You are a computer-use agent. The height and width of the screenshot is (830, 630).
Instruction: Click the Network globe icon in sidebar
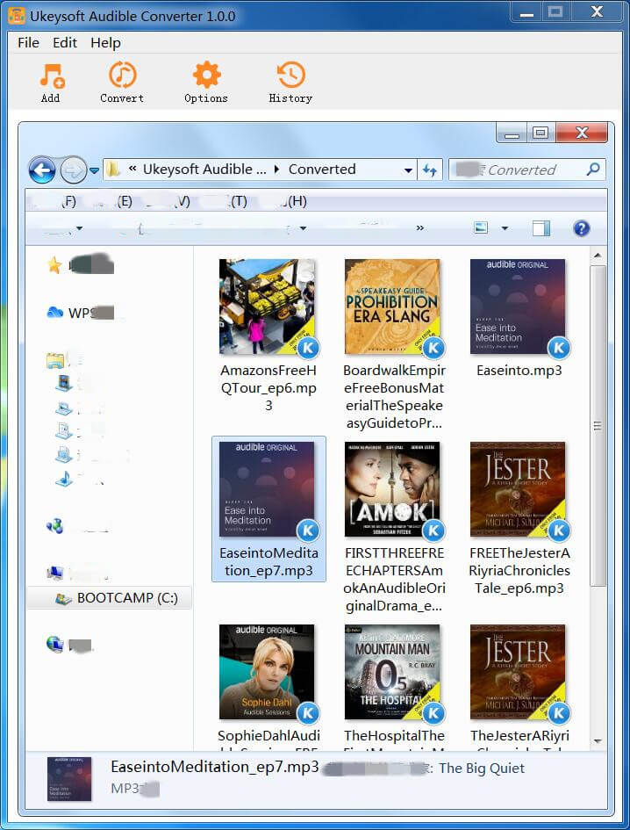(x=54, y=644)
